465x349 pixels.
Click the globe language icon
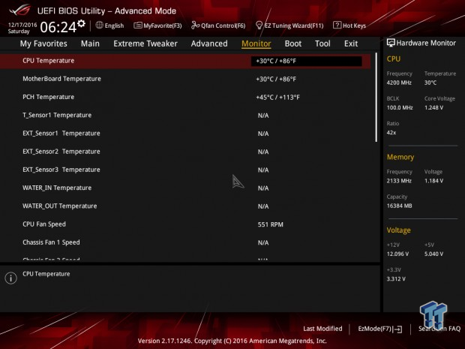point(99,26)
